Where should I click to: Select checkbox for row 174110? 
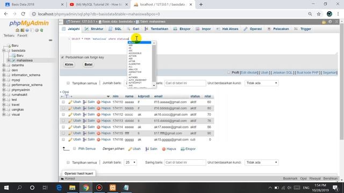tap(63, 102)
